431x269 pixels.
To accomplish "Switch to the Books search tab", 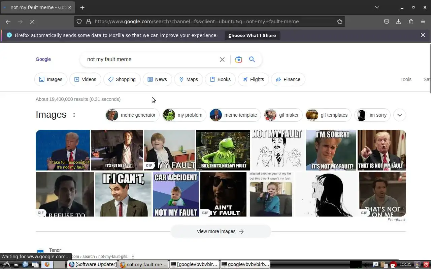I will click(x=220, y=79).
